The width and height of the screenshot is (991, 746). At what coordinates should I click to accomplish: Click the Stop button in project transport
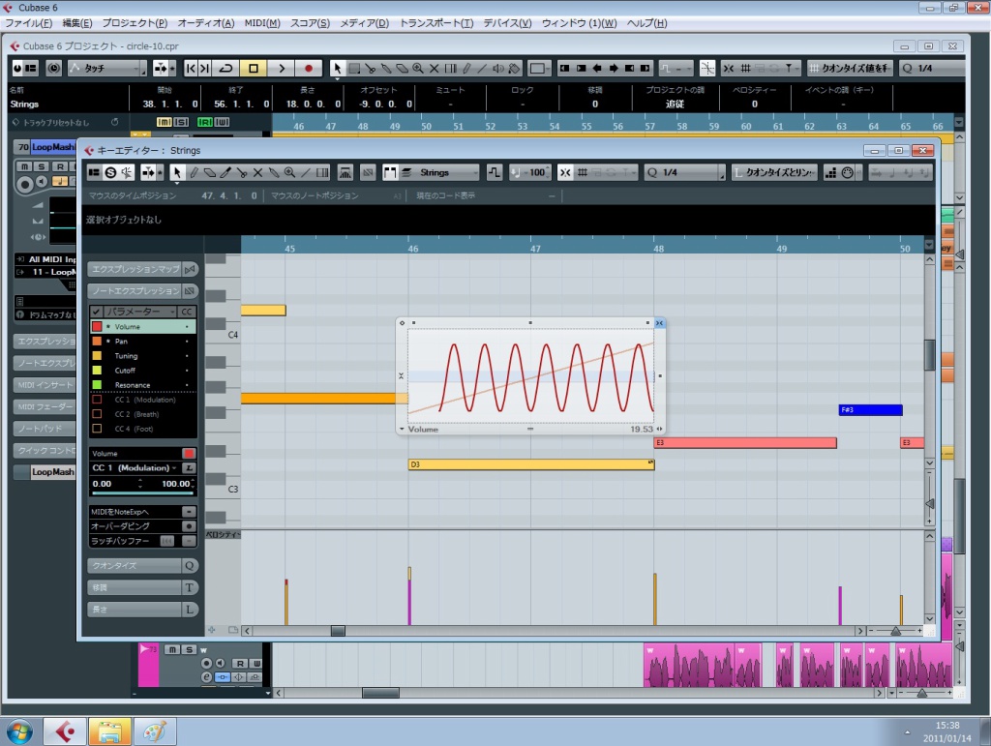tap(254, 69)
